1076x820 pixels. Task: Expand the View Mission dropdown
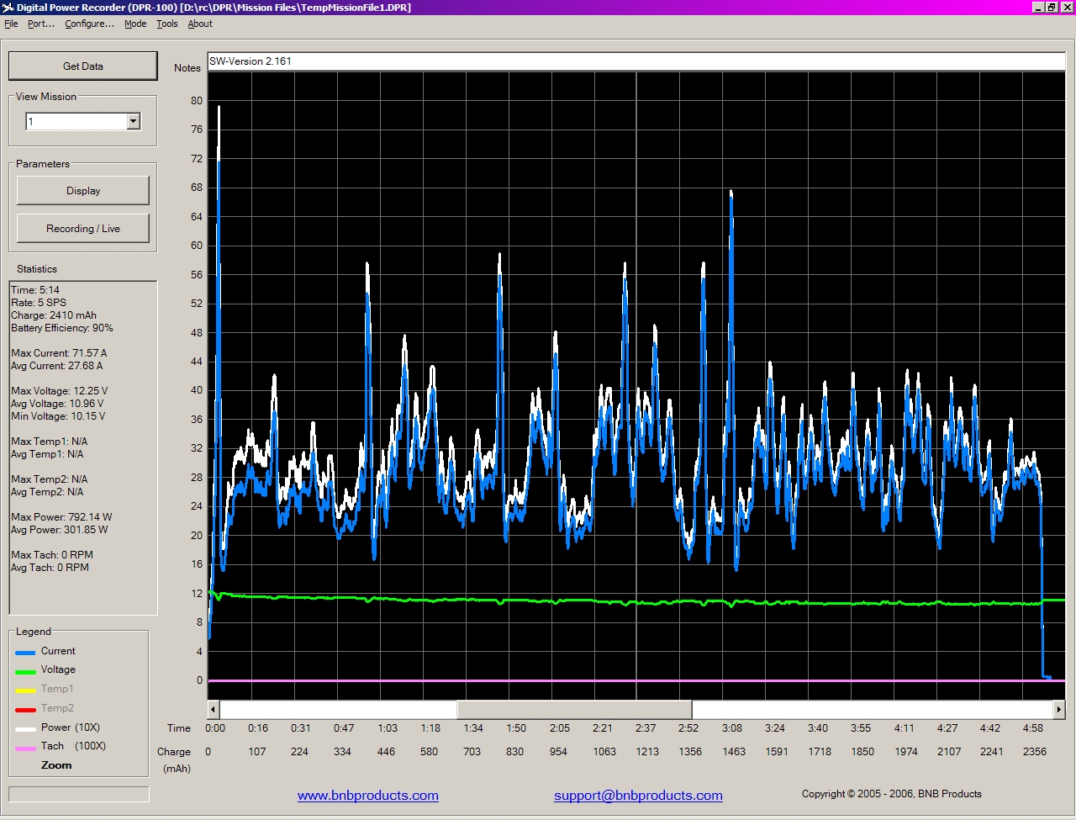(x=133, y=120)
